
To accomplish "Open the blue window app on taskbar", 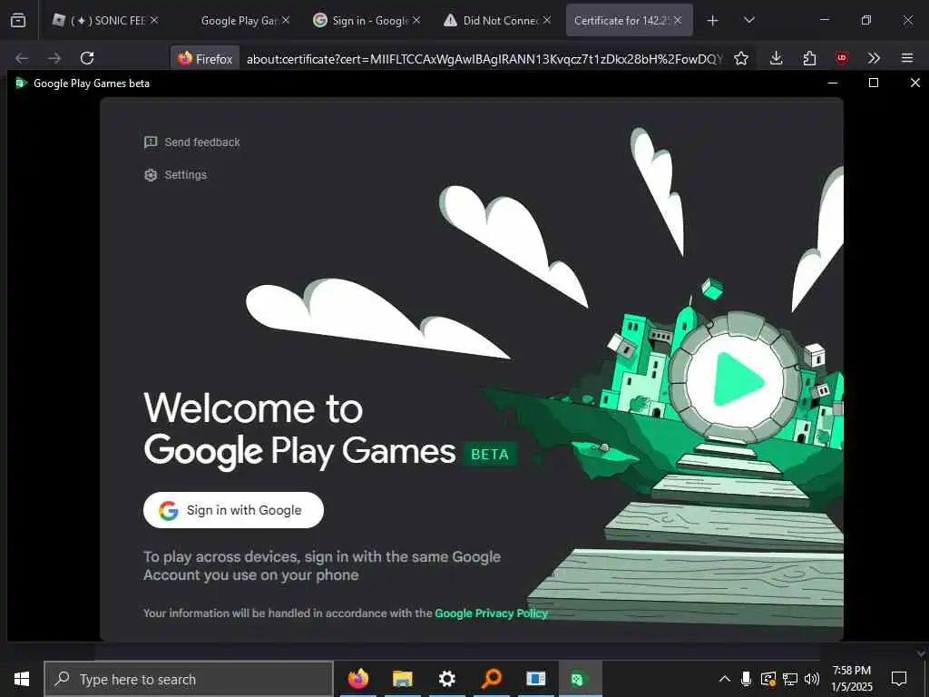I will point(535,679).
